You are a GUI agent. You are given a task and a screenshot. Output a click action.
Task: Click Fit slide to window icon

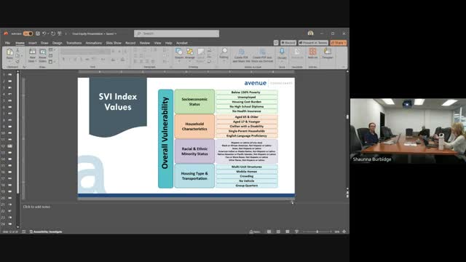coord(344,231)
